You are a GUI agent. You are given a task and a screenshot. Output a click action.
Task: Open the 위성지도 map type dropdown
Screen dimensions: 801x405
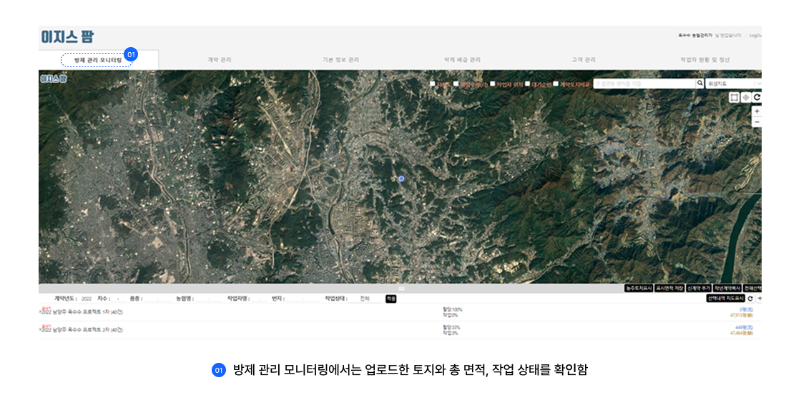click(734, 84)
